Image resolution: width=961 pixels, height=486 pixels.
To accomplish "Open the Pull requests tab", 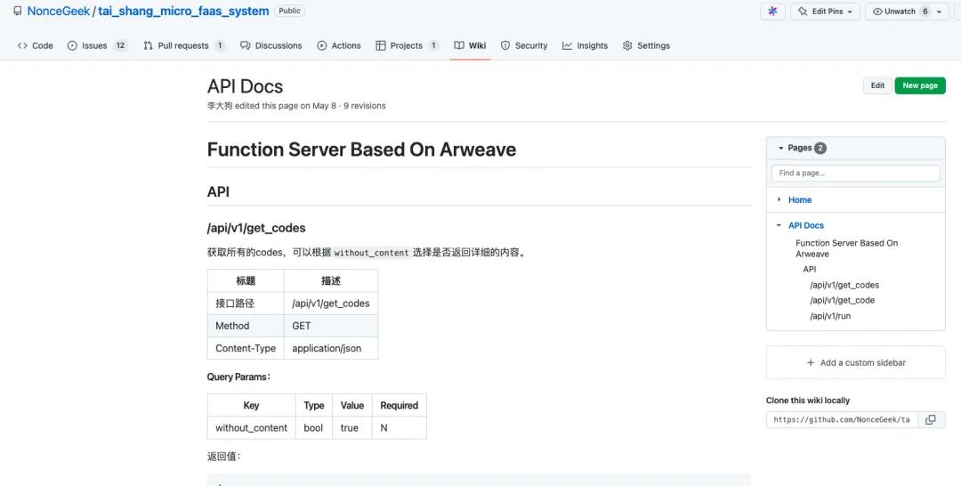I will pyautogui.click(x=184, y=45).
